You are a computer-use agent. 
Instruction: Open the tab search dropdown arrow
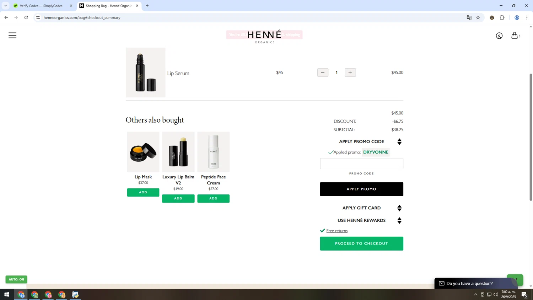5,6
